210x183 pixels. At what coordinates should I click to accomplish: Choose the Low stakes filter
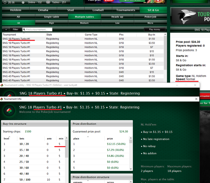point(117,23)
